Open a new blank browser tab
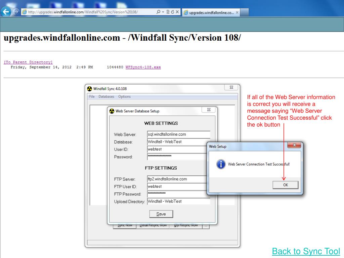This screenshot has height=258, width=344. (x=245, y=12)
